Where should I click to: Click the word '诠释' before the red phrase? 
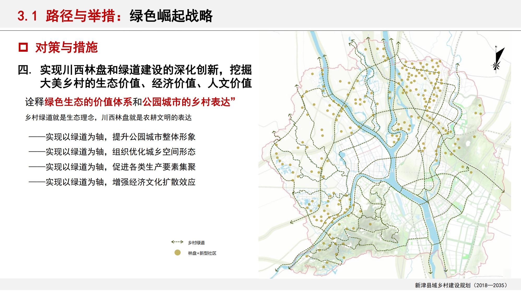click(x=35, y=102)
